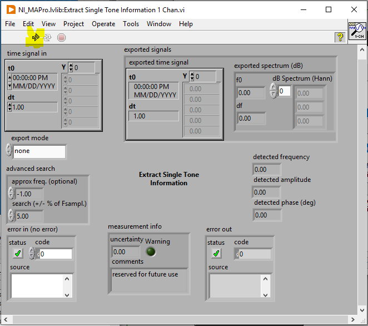The image size is (368, 326).
Task: Click the Run arrow button
Action: pyautogui.click(x=36, y=37)
